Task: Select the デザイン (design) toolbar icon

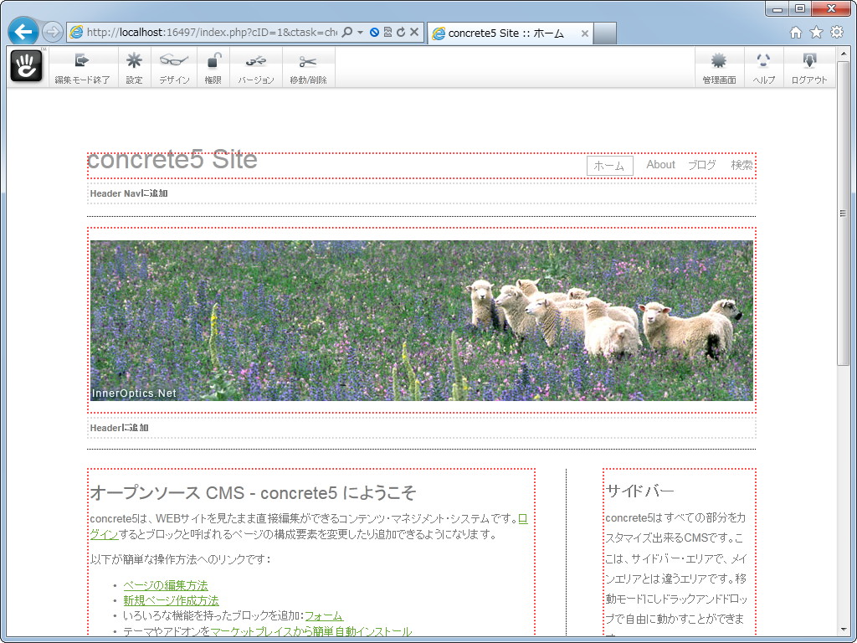Action: pyautogui.click(x=173, y=67)
